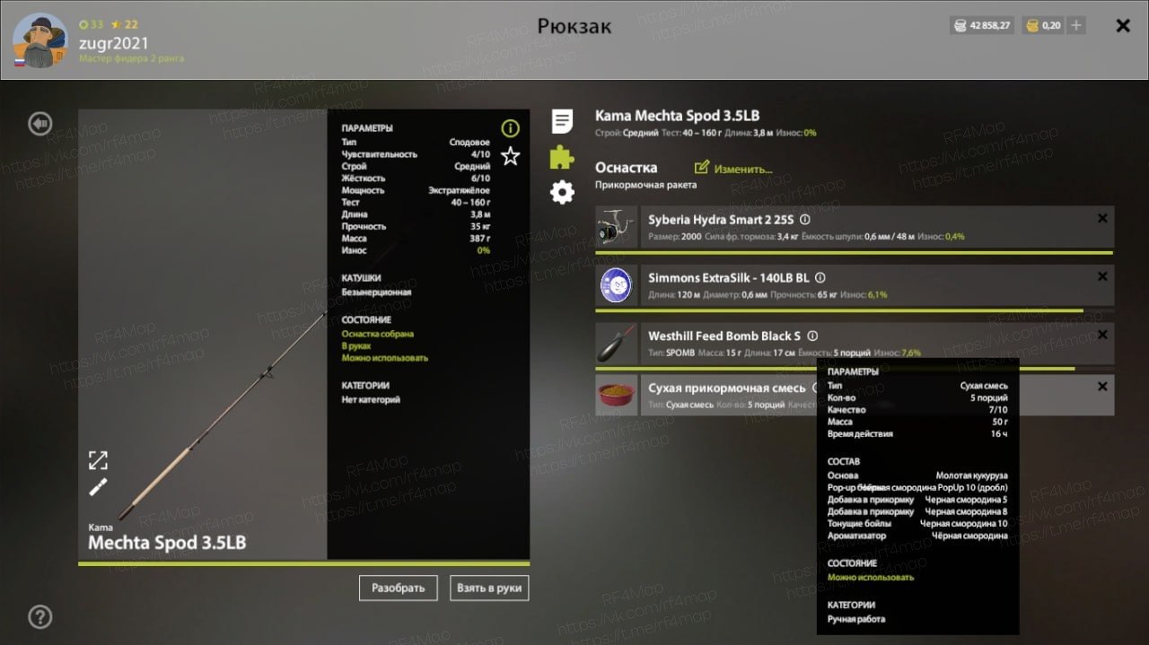Viewport: 1149px width, 645px height.
Task: Click the Feed Bomb spomb thumbnail
Action: pyautogui.click(x=616, y=343)
